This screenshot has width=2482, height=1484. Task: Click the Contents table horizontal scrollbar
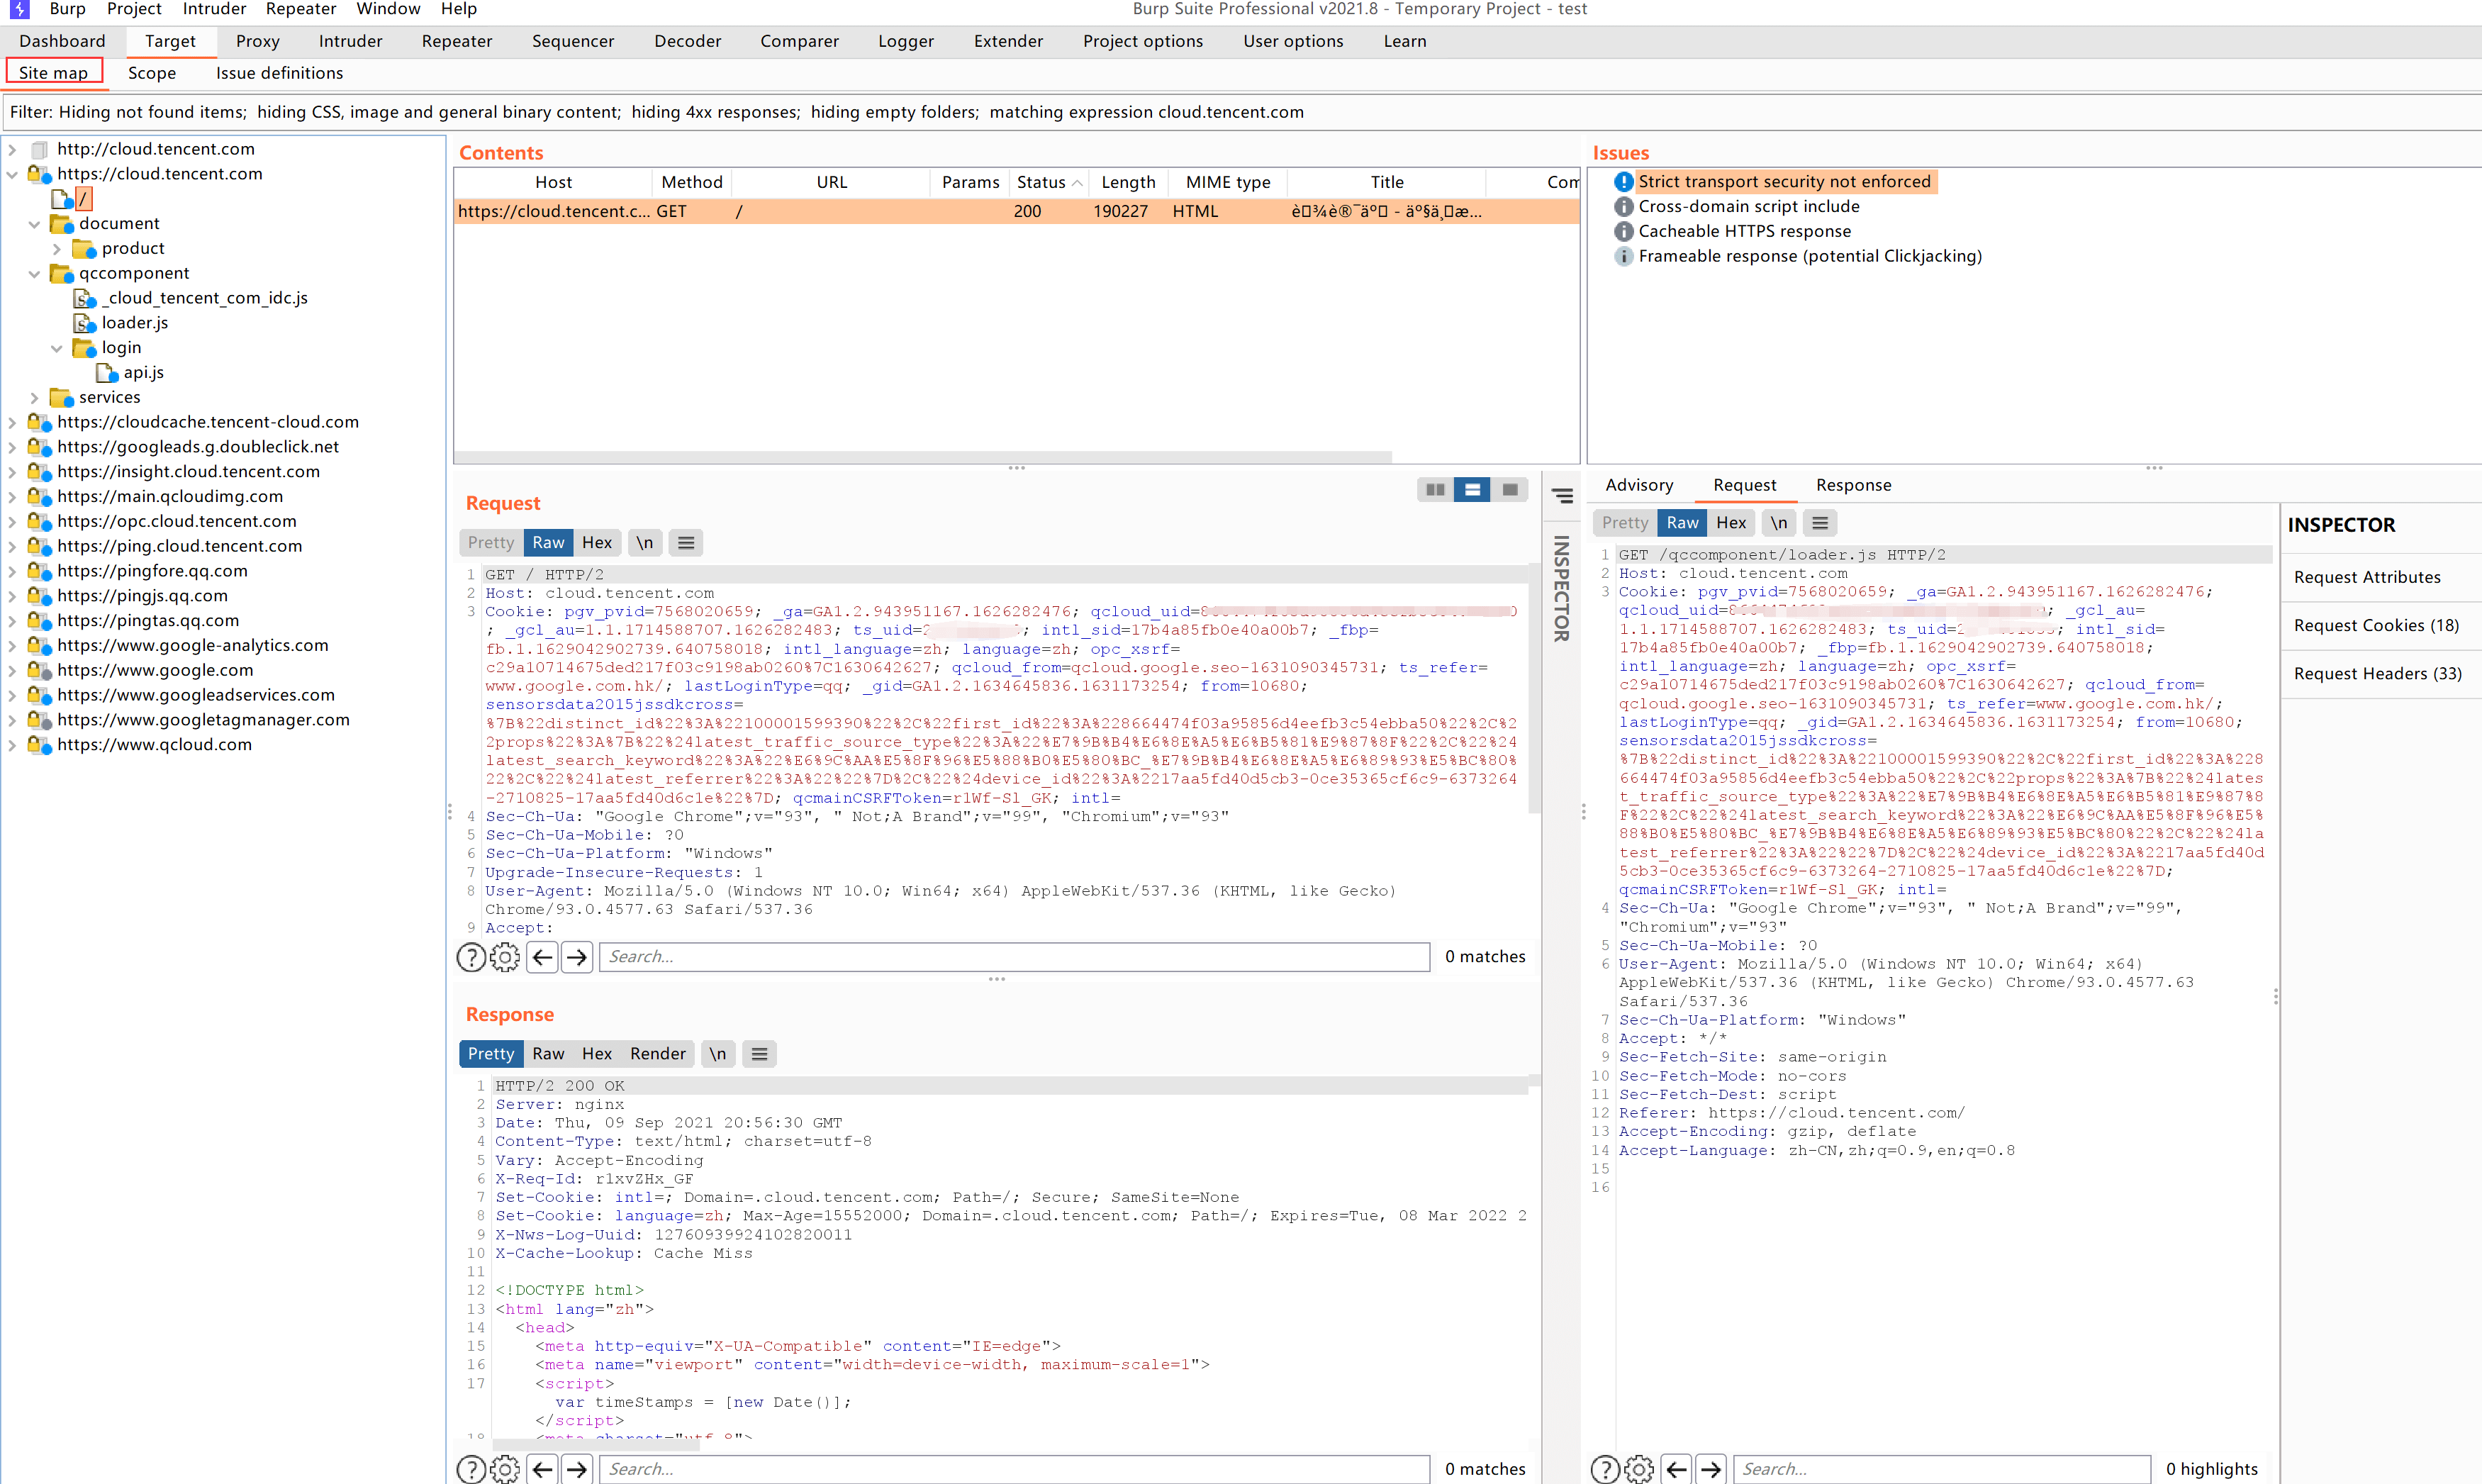pyautogui.click(x=922, y=457)
